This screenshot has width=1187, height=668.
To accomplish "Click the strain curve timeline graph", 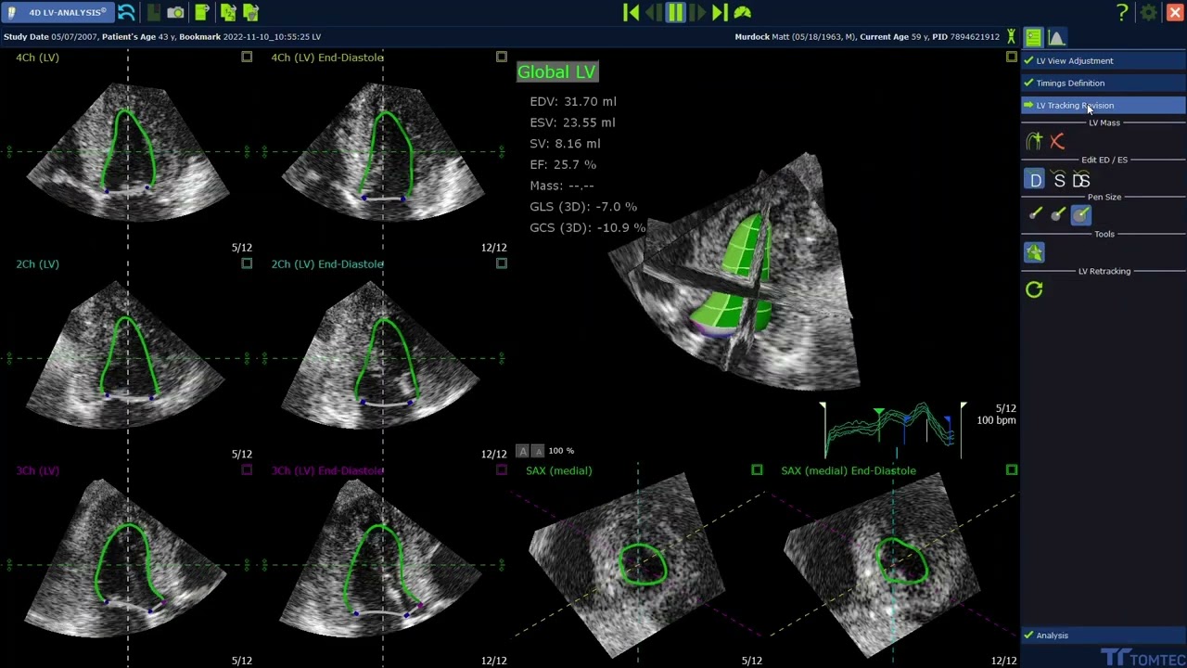I will pyautogui.click(x=894, y=430).
